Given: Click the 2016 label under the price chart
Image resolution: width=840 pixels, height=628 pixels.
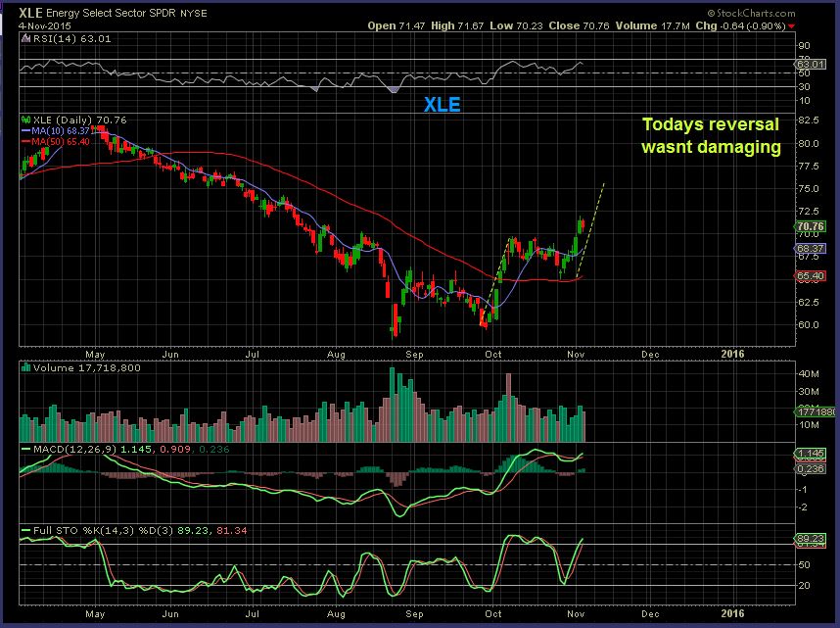Looking at the screenshot, I should tap(733, 354).
